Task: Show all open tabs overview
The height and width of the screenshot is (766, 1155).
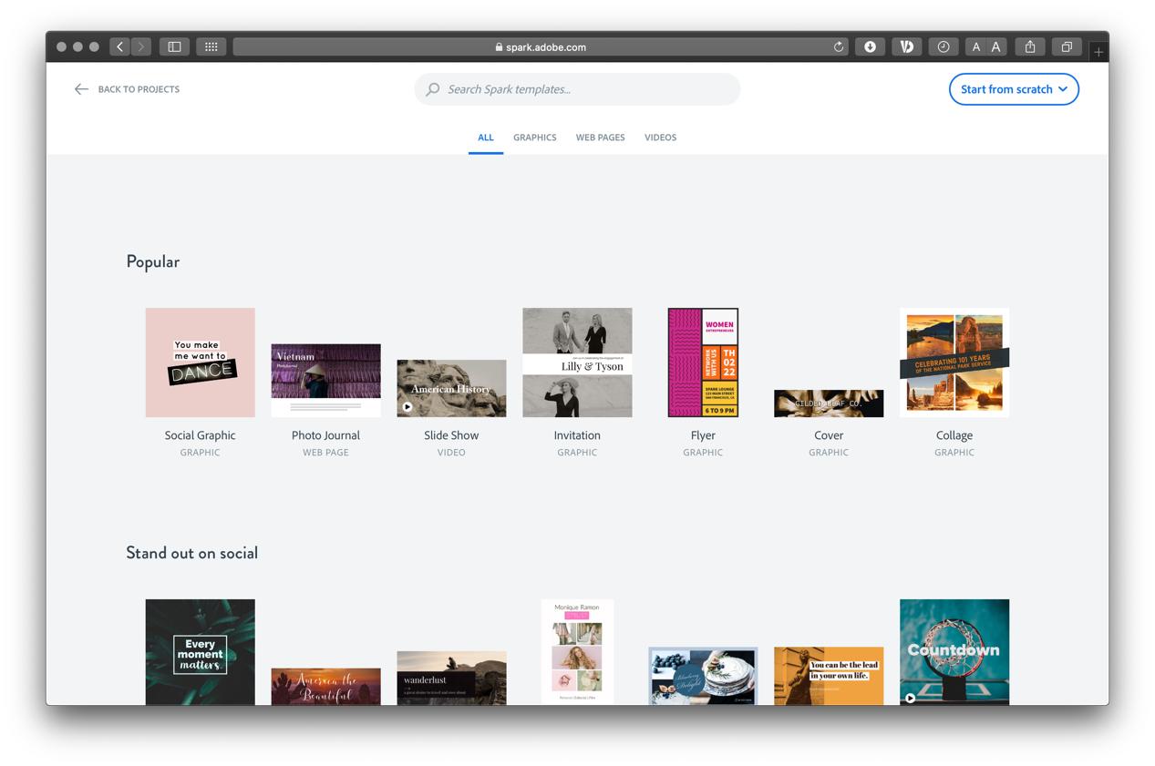Action: tap(1067, 46)
